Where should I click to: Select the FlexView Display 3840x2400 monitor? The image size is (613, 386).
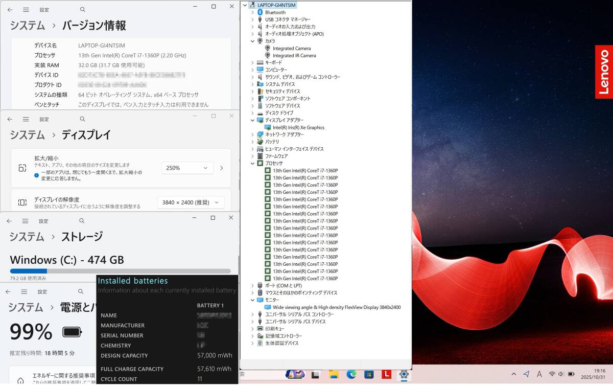[x=336, y=307]
